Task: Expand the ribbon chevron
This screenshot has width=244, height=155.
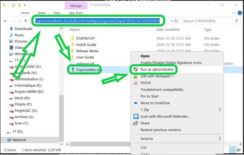Action: pos(233,13)
